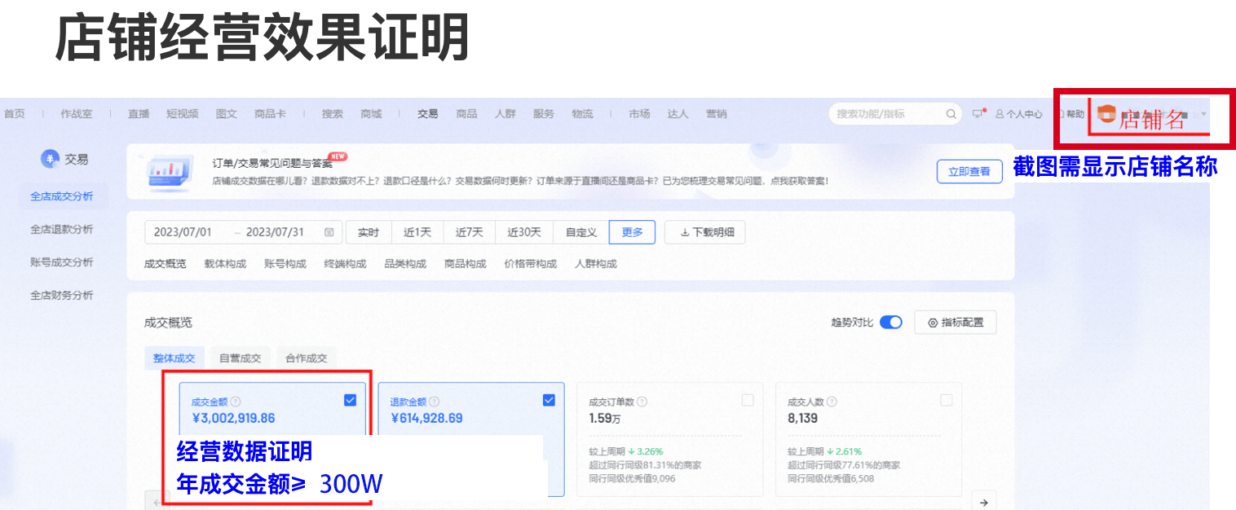Check the 成交人数 metric checkbox
Viewport: 1236px width, 510px height.
(947, 400)
